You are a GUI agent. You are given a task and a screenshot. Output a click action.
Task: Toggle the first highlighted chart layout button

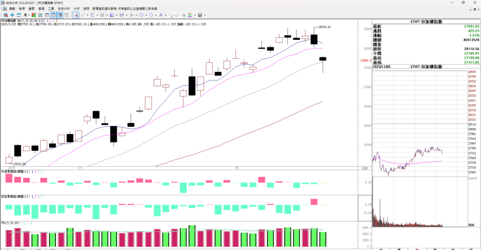(54, 15)
